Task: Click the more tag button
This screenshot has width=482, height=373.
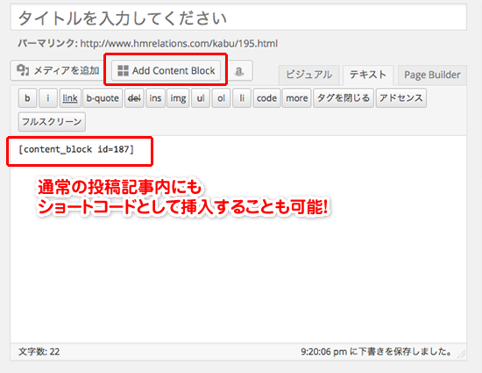Action: 296,98
